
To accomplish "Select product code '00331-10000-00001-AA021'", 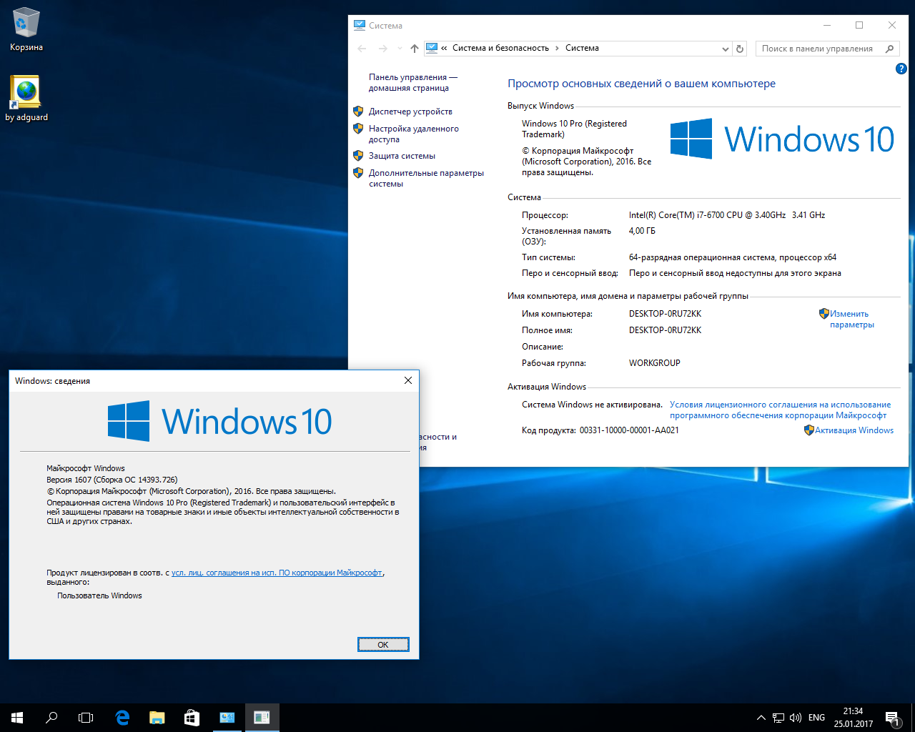I will coord(629,430).
